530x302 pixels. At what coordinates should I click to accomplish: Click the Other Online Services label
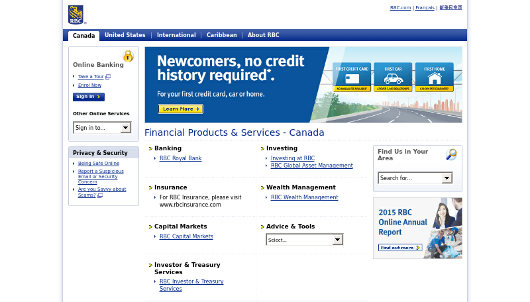[101, 114]
